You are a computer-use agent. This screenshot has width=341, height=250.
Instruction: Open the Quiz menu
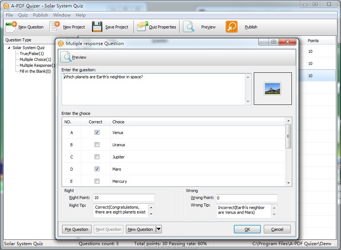pyautogui.click(x=23, y=15)
